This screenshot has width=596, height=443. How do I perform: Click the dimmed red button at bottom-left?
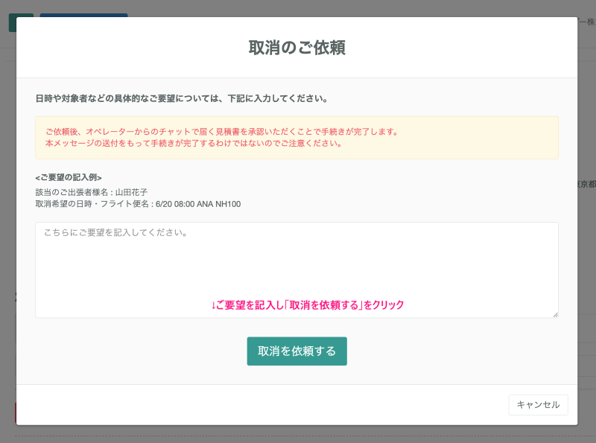pos(15,413)
